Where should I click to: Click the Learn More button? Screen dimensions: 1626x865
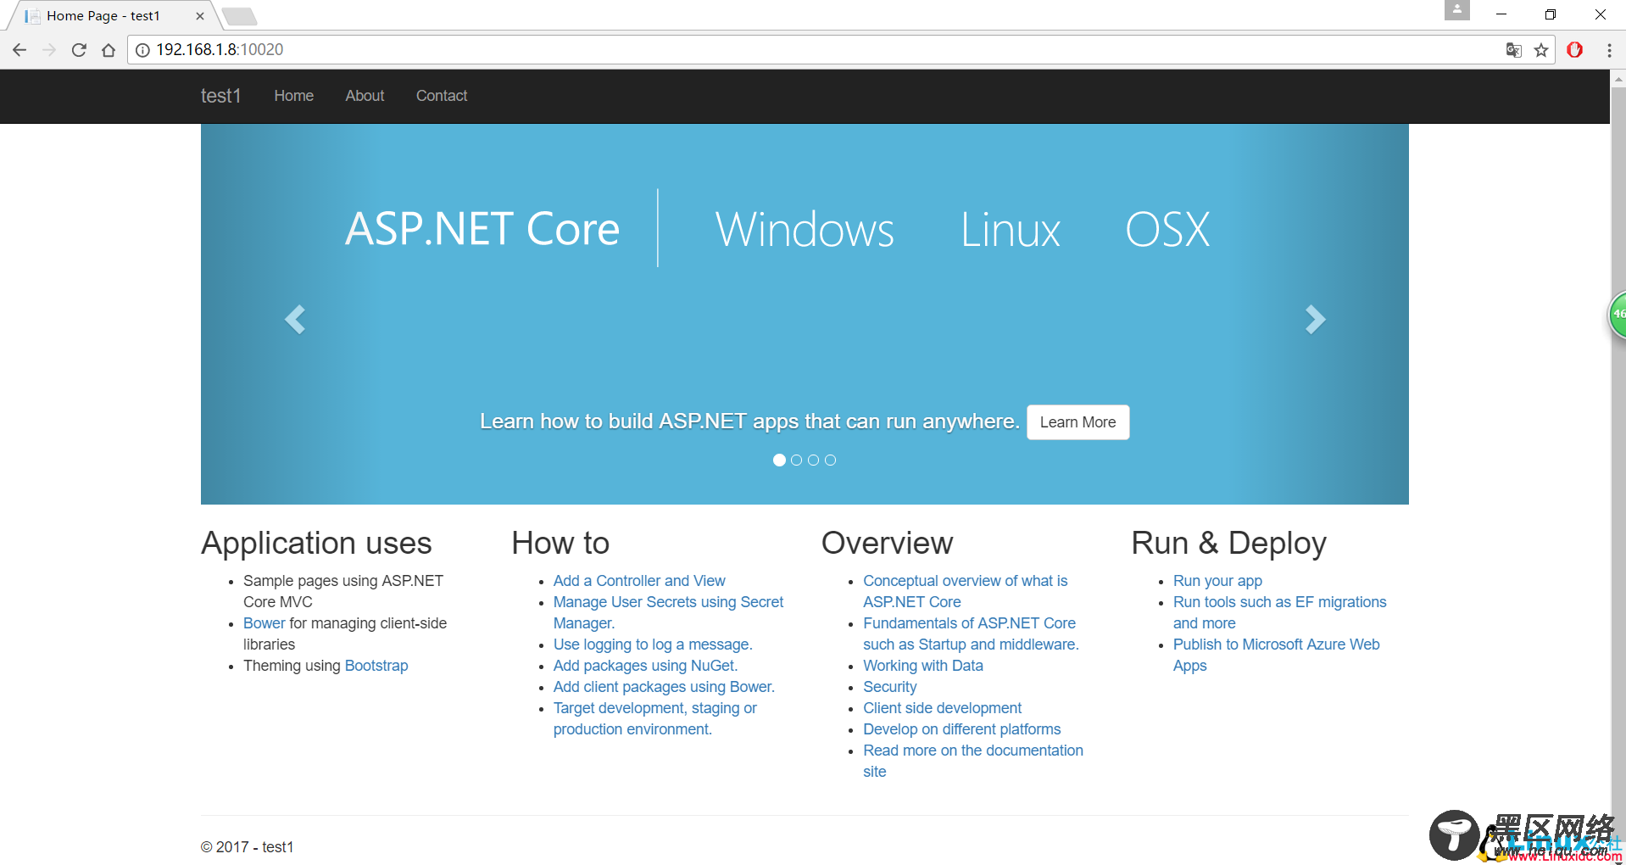click(x=1078, y=422)
